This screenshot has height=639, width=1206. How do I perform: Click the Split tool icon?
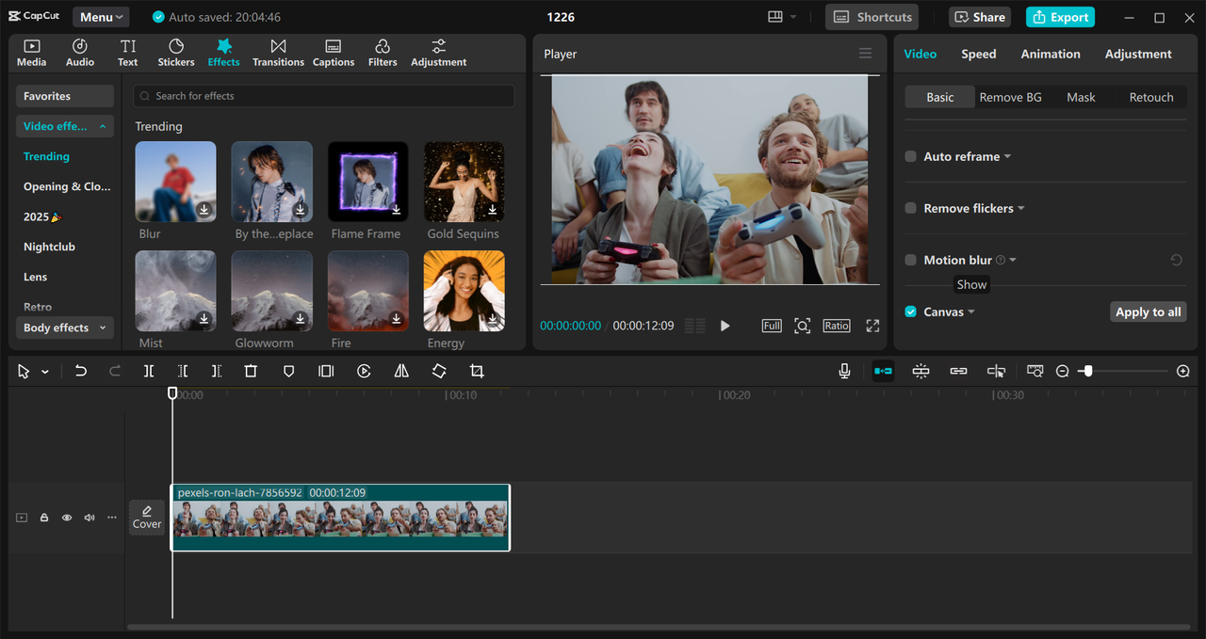(x=149, y=372)
